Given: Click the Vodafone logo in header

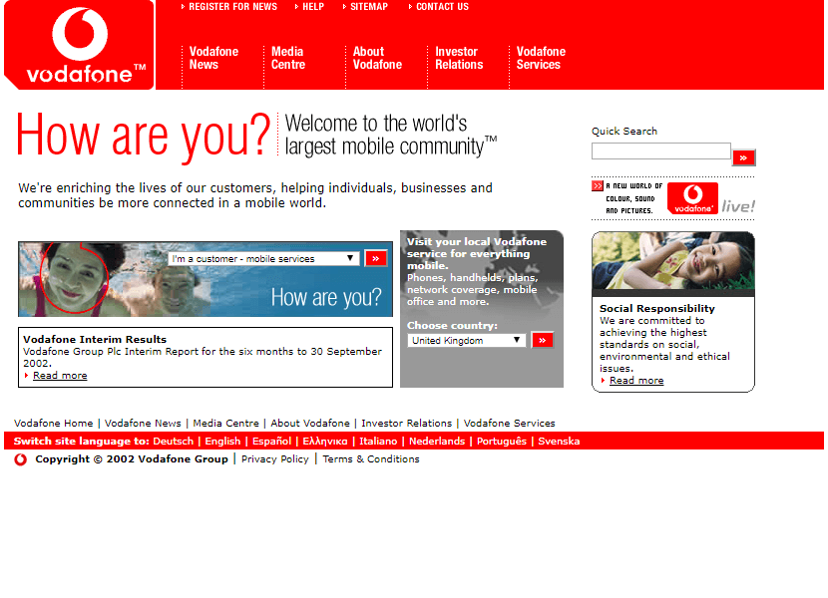Looking at the screenshot, I should pyautogui.click(x=79, y=45).
